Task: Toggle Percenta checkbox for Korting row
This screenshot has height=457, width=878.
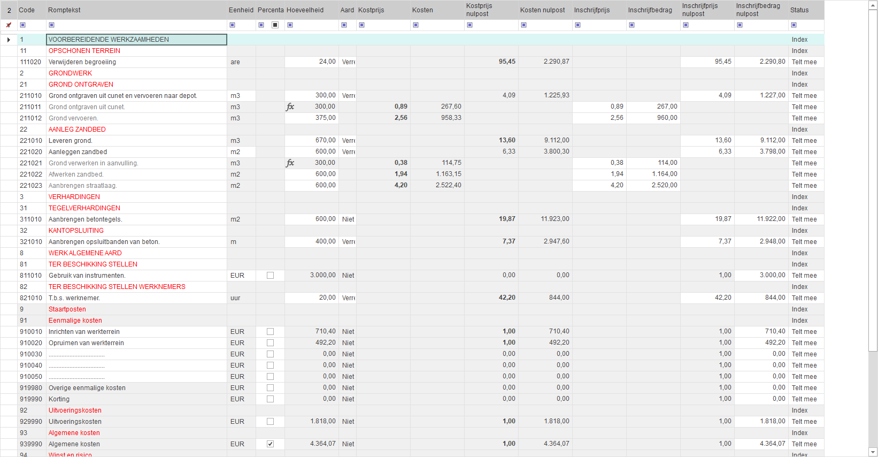Action: click(270, 399)
